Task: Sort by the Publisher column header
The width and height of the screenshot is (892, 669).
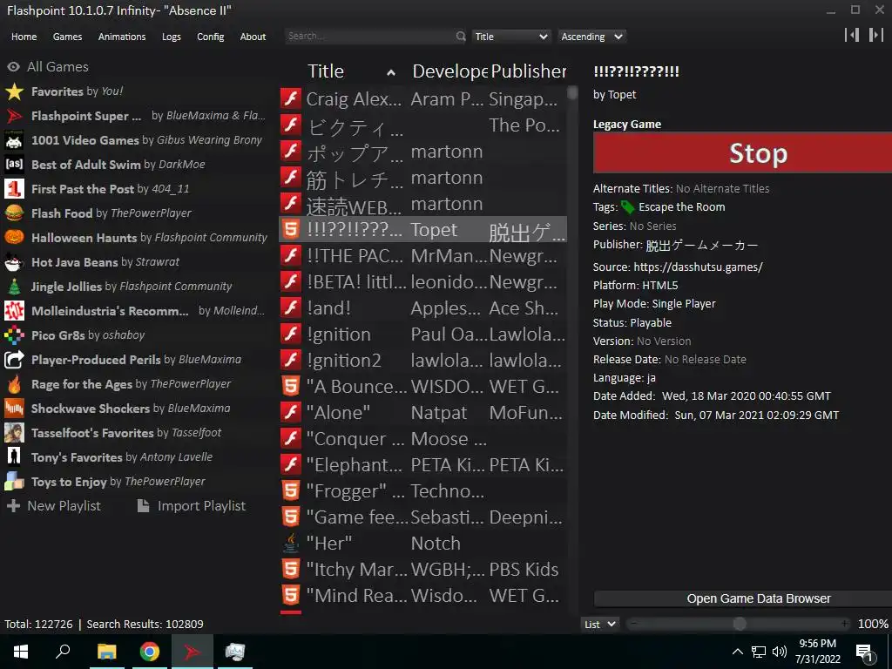Action: (x=528, y=71)
